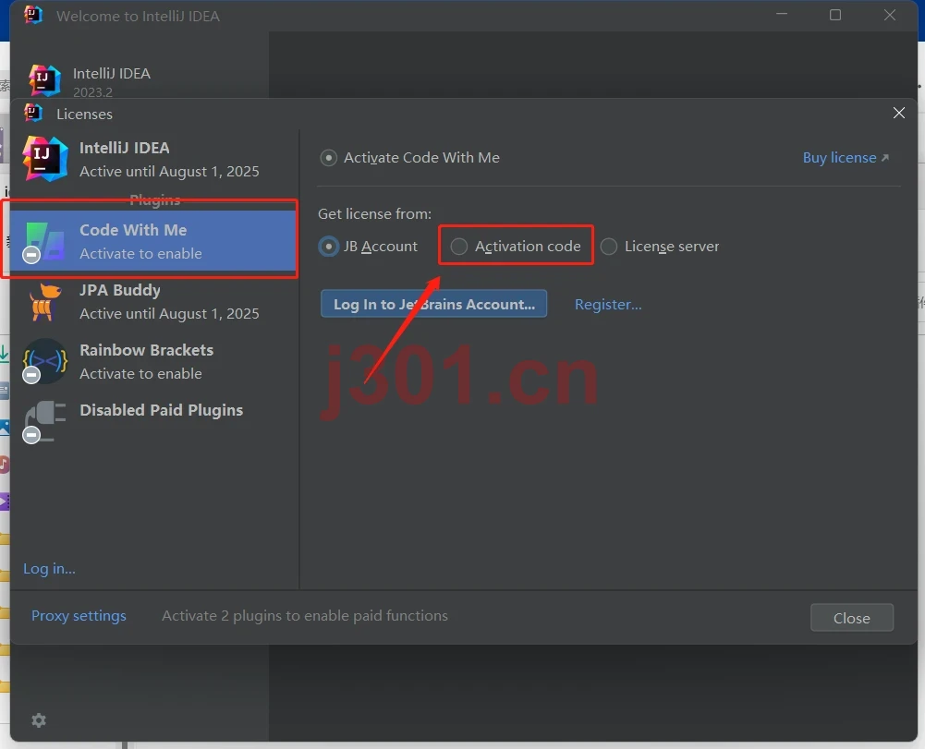Image resolution: width=925 pixels, height=749 pixels.
Task: Click the 'Get license from:' label
Action: tap(374, 213)
